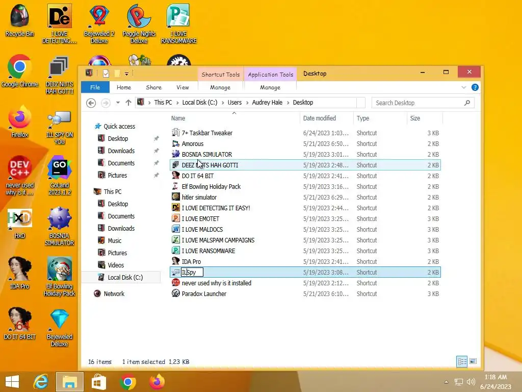Click the Properties quick access toolbar icon

(x=106, y=73)
